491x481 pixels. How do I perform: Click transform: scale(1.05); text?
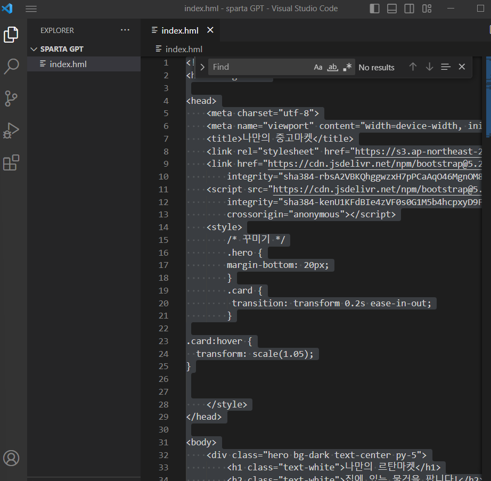[255, 354]
